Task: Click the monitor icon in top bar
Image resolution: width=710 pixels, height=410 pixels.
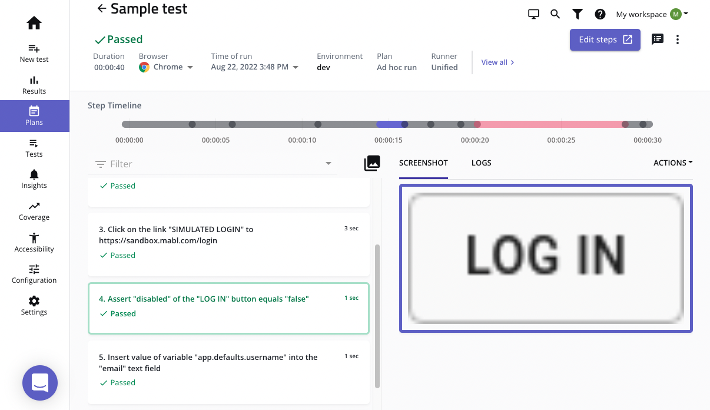Action: [x=533, y=14]
